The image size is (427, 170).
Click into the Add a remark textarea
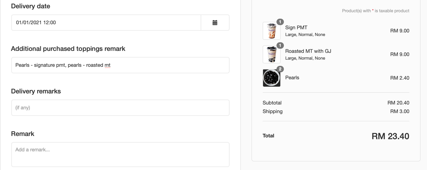tap(120, 155)
